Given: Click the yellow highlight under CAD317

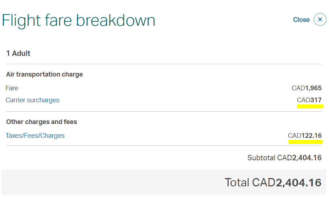Looking at the screenshot, I should tap(310, 107).
